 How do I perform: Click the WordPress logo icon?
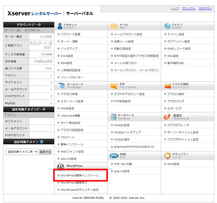(x=61, y=166)
